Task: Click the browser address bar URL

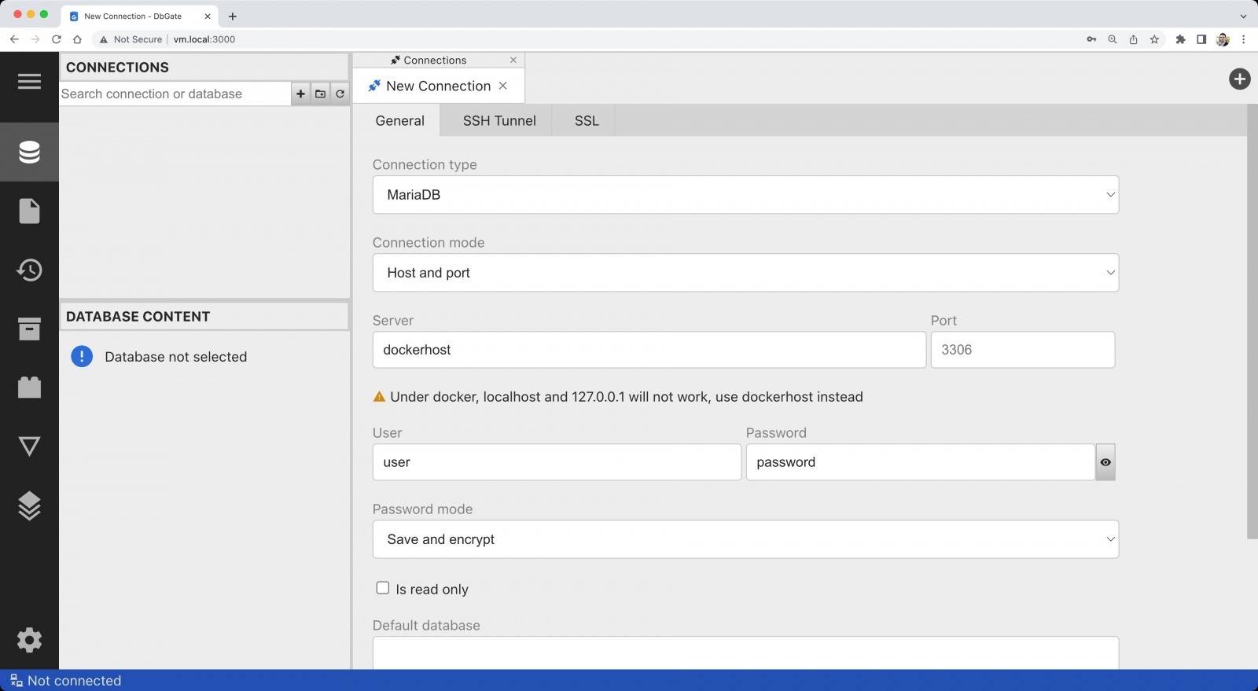Action: pos(204,39)
